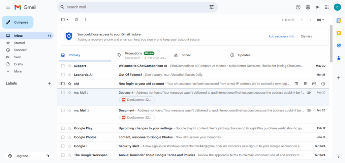This screenshot has height=163, width=345.
Task: Go to next page of emails
Action: (310, 20)
